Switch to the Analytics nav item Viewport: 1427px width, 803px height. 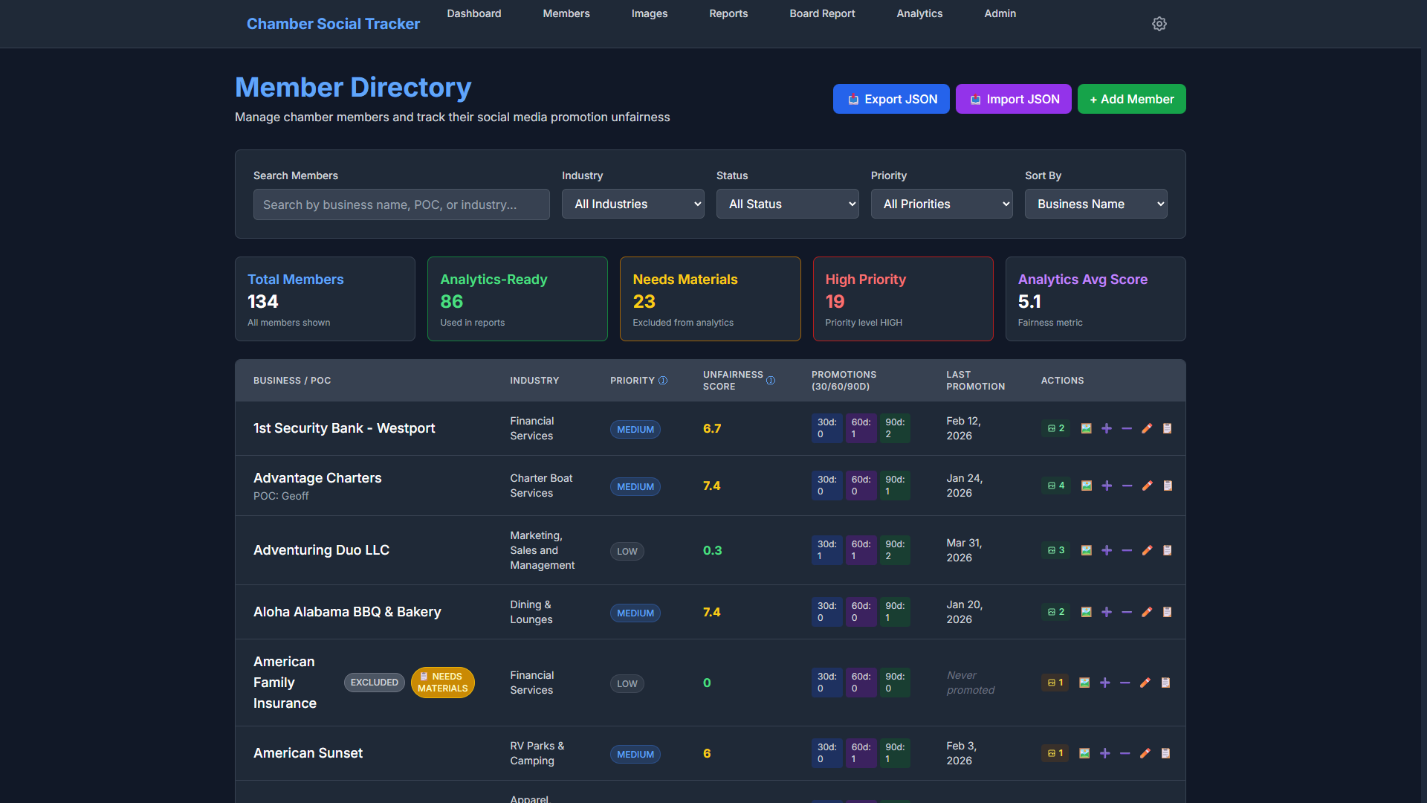click(919, 13)
